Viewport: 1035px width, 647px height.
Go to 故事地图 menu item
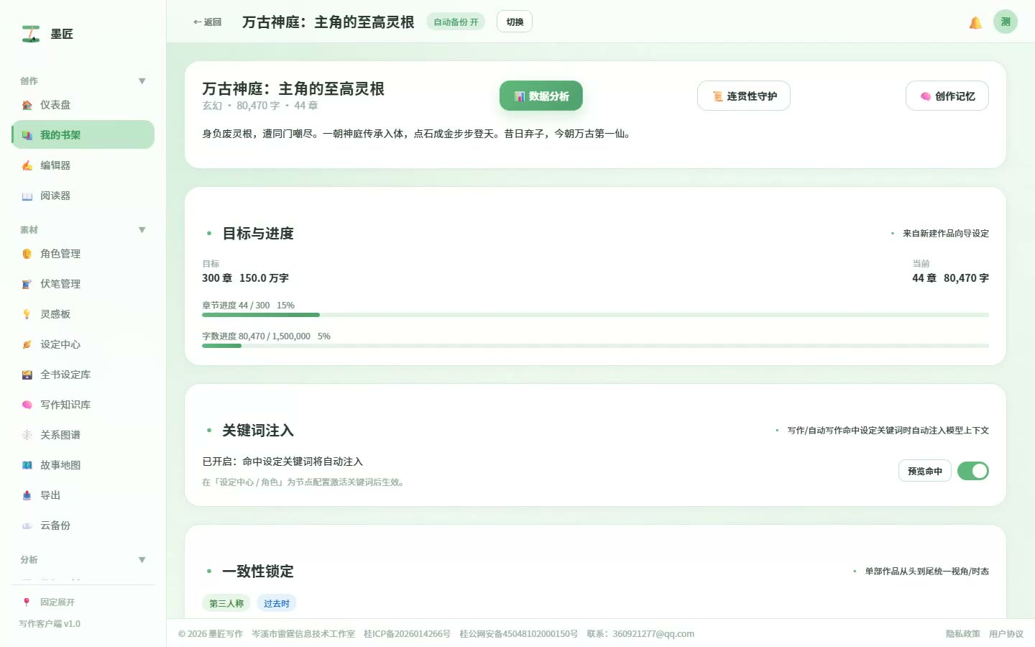[x=83, y=465]
